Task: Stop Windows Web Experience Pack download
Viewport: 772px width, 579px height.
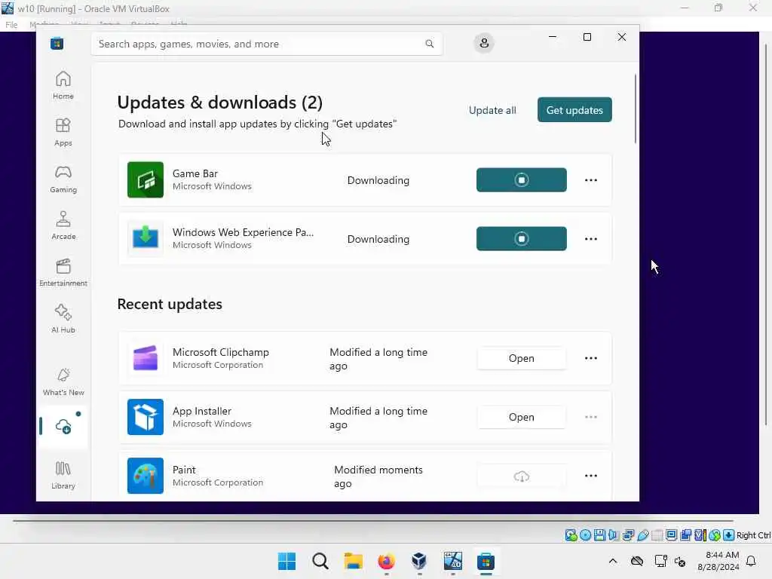Action: point(522,239)
